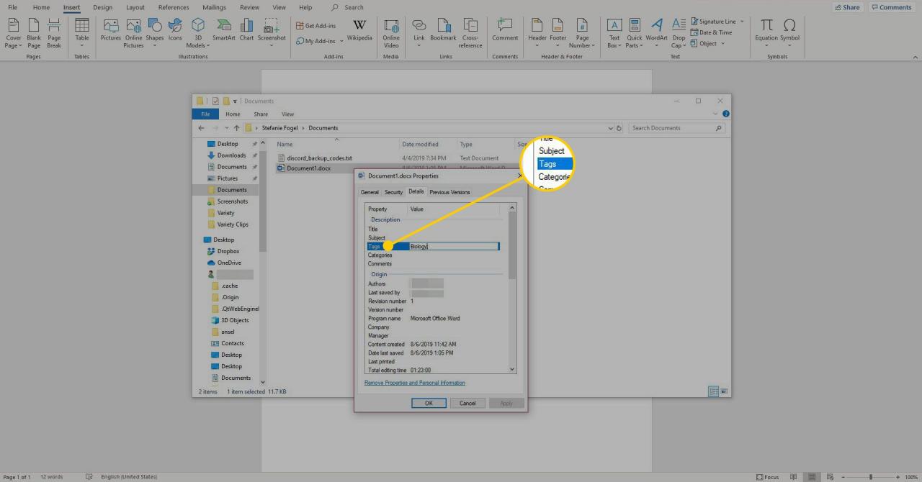Open Drop Cap options
Screen dimensions: 922x482
pyautogui.click(x=679, y=34)
